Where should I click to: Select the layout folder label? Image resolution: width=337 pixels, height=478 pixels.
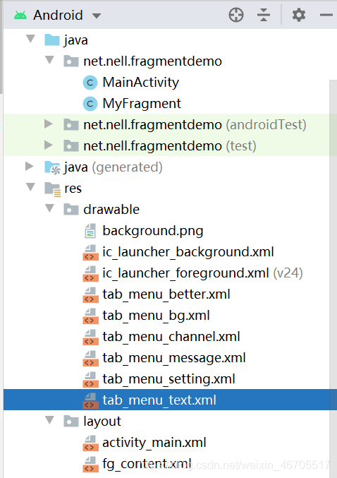click(102, 422)
